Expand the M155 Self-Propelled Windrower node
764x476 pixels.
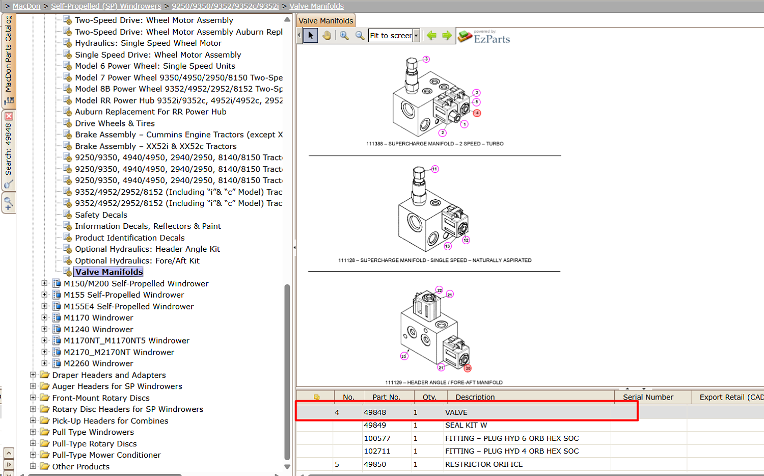click(x=44, y=295)
